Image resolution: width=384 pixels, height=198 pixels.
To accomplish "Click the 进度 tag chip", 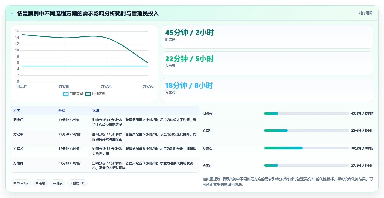I will [58, 183].
